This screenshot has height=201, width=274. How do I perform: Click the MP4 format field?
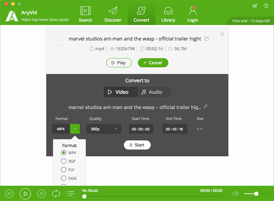pyautogui.click(x=61, y=129)
